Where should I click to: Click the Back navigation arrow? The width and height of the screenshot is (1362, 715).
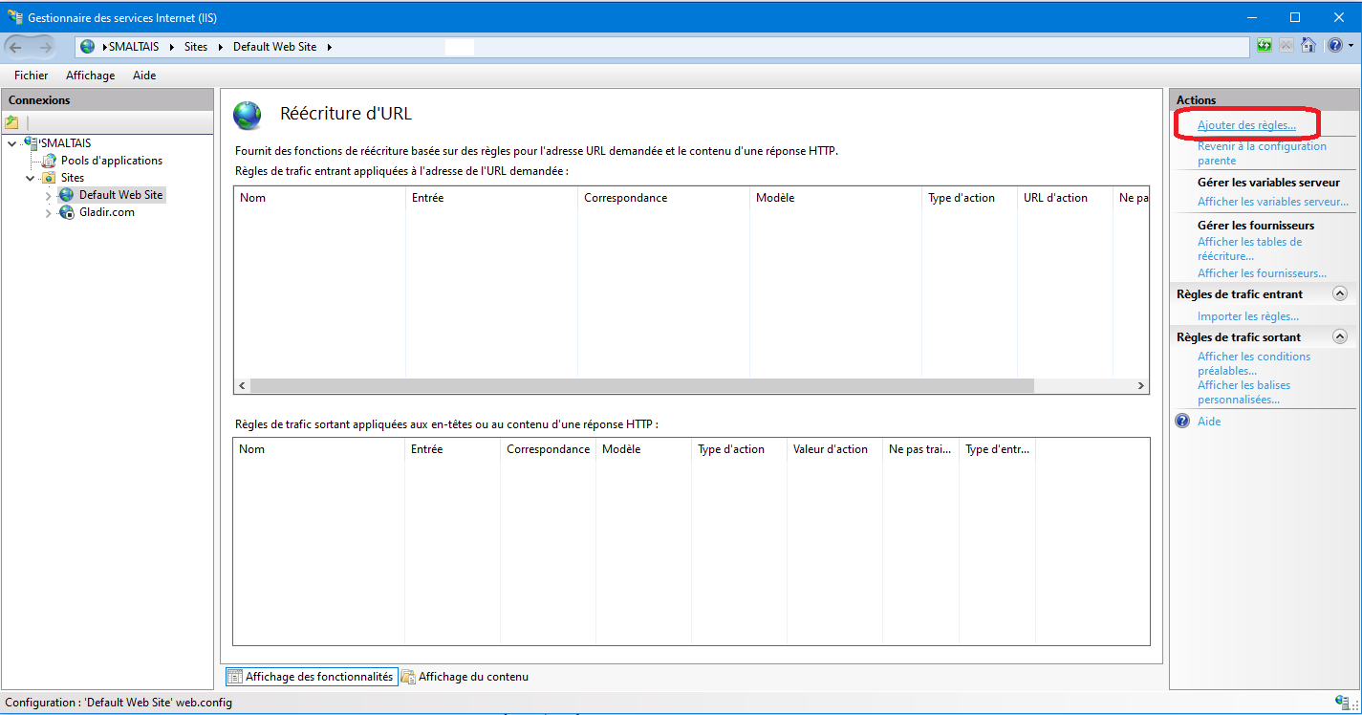[16, 47]
